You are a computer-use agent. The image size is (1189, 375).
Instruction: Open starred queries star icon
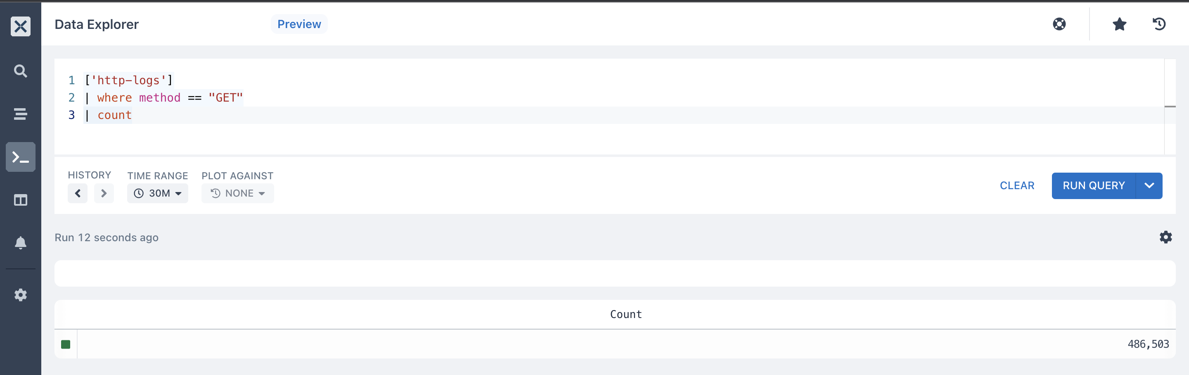(x=1119, y=24)
